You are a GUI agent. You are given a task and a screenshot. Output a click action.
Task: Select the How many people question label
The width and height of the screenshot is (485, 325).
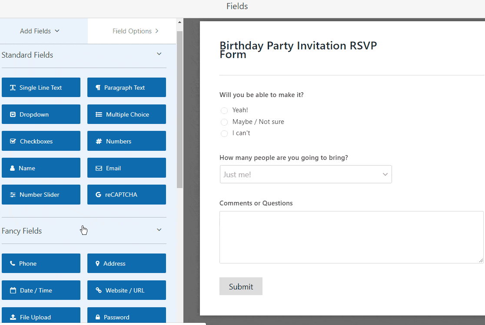coord(284,158)
